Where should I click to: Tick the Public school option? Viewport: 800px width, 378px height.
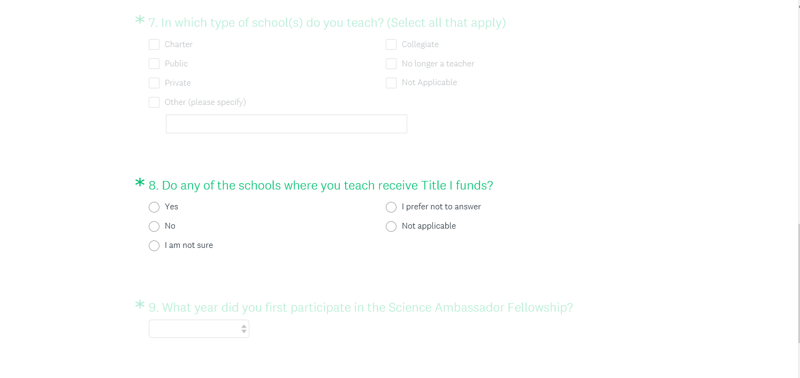click(154, 64)
